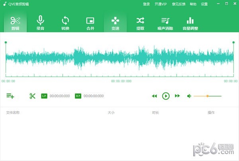Click the 时长 column header
Viewport: 239px width, 161px height.
(155, 113)
